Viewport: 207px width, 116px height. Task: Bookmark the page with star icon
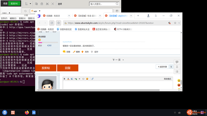175,23
